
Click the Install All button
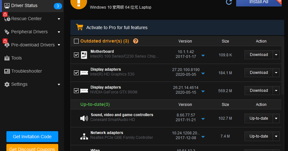[x=259, y=3]
